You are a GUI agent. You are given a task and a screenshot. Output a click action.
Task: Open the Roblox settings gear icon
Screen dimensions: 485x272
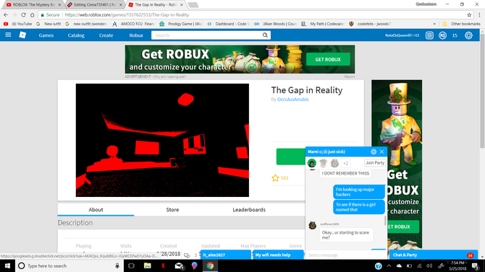468,35
